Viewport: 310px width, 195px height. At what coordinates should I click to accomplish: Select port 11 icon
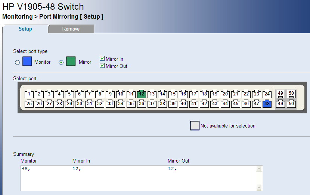click(x=131, y=94)
